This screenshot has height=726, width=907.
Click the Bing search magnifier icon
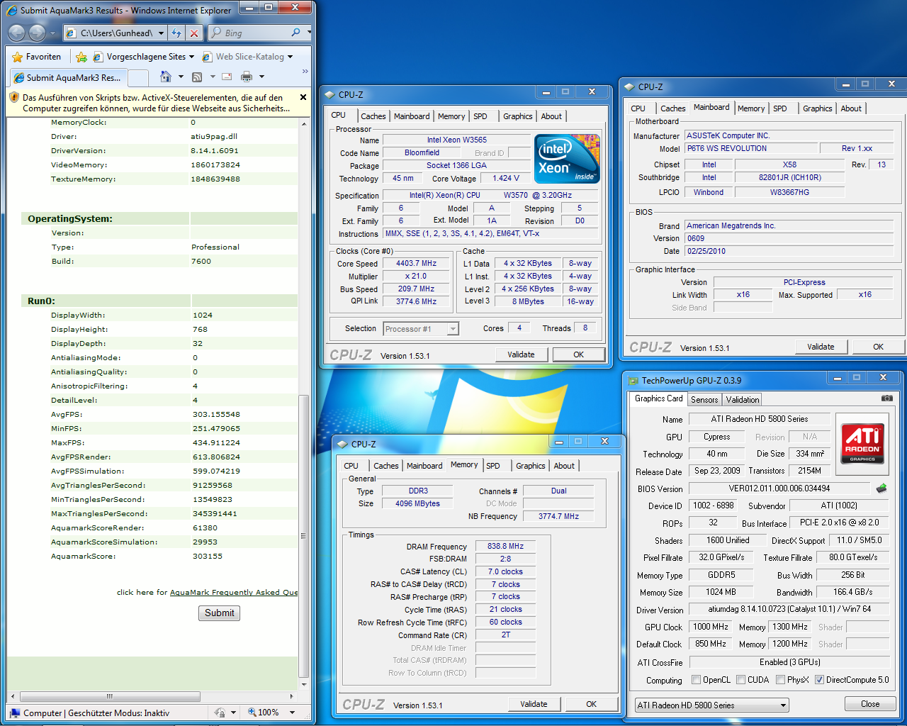pyautogui.click(x=296, y=33)
